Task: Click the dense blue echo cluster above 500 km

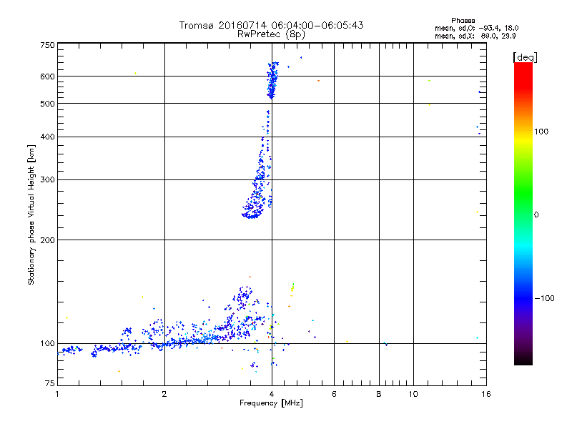Action: pos(272,80)
